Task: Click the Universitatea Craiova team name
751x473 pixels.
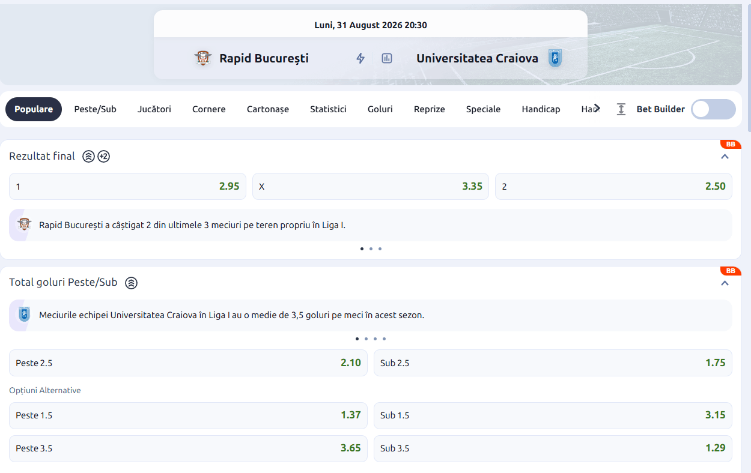Action: 477,58
